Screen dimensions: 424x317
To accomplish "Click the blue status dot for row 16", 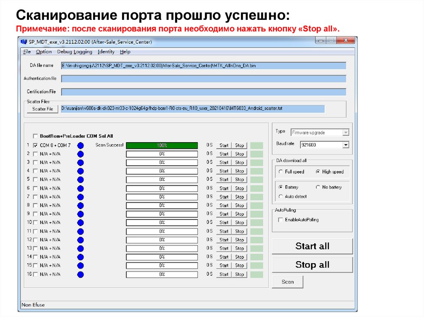I will pos(80,274).
